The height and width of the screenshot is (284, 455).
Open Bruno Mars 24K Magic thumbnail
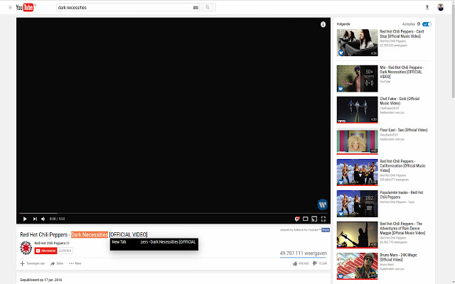[357, 266]
